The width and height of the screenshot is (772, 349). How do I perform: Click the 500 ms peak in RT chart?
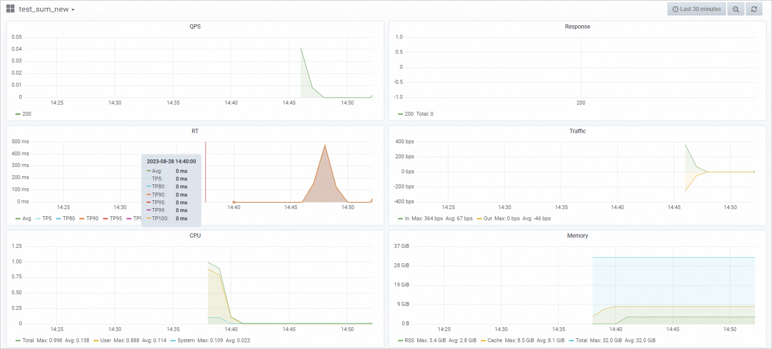pos(325,145)
